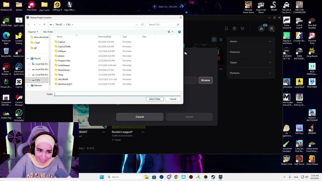322x181 pixels.
Task: Open the address bar history dropdown
Action: (137, 25)
